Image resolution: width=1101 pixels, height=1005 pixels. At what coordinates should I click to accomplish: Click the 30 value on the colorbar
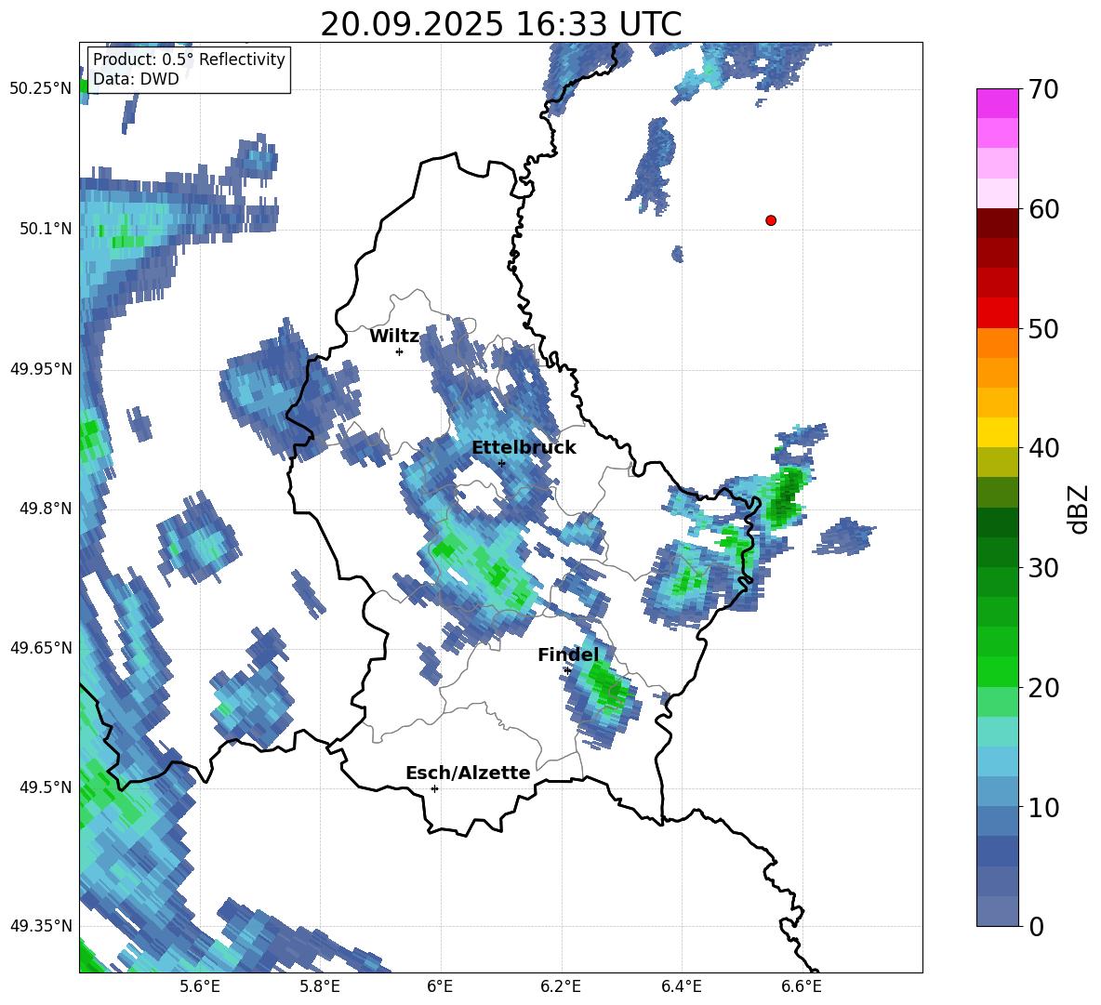[x=1043, y=568]
